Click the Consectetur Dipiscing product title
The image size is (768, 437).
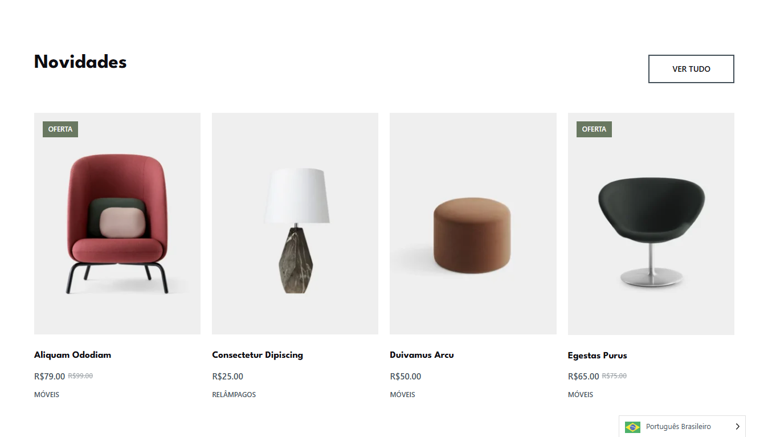tap(258, 355)
